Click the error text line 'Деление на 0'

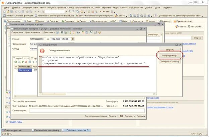click(94, 64)
